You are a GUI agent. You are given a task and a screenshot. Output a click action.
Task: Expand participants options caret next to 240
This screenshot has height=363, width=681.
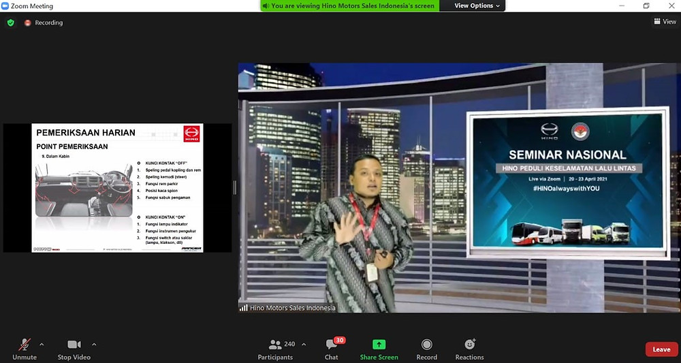click(x=304, y=345)
